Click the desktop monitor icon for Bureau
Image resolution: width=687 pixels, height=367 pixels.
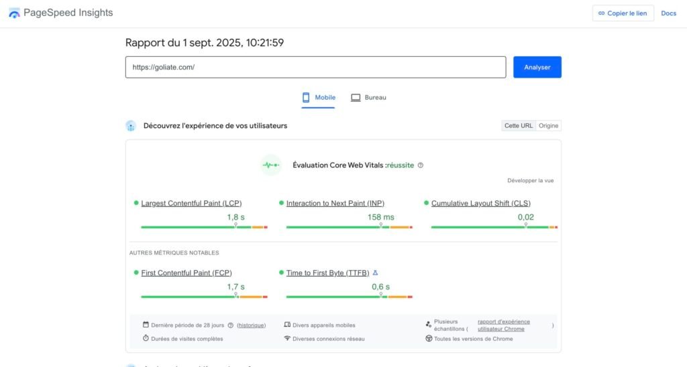pyautogui.click(x=356, y=98)
